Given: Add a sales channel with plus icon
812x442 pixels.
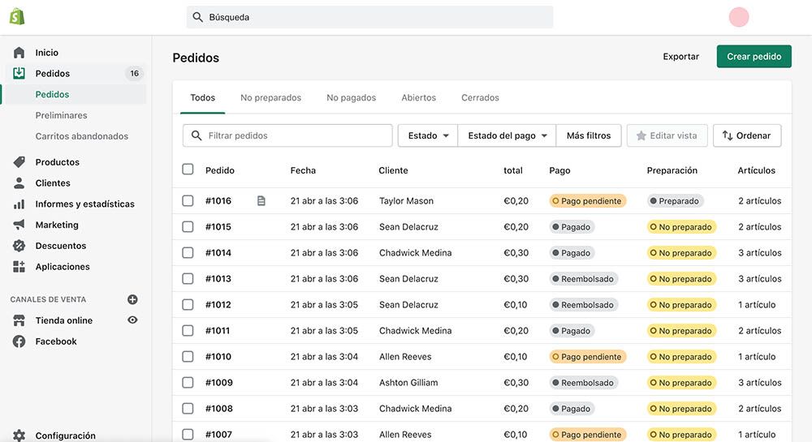Looking at the screenshot, I should [132, 299].
